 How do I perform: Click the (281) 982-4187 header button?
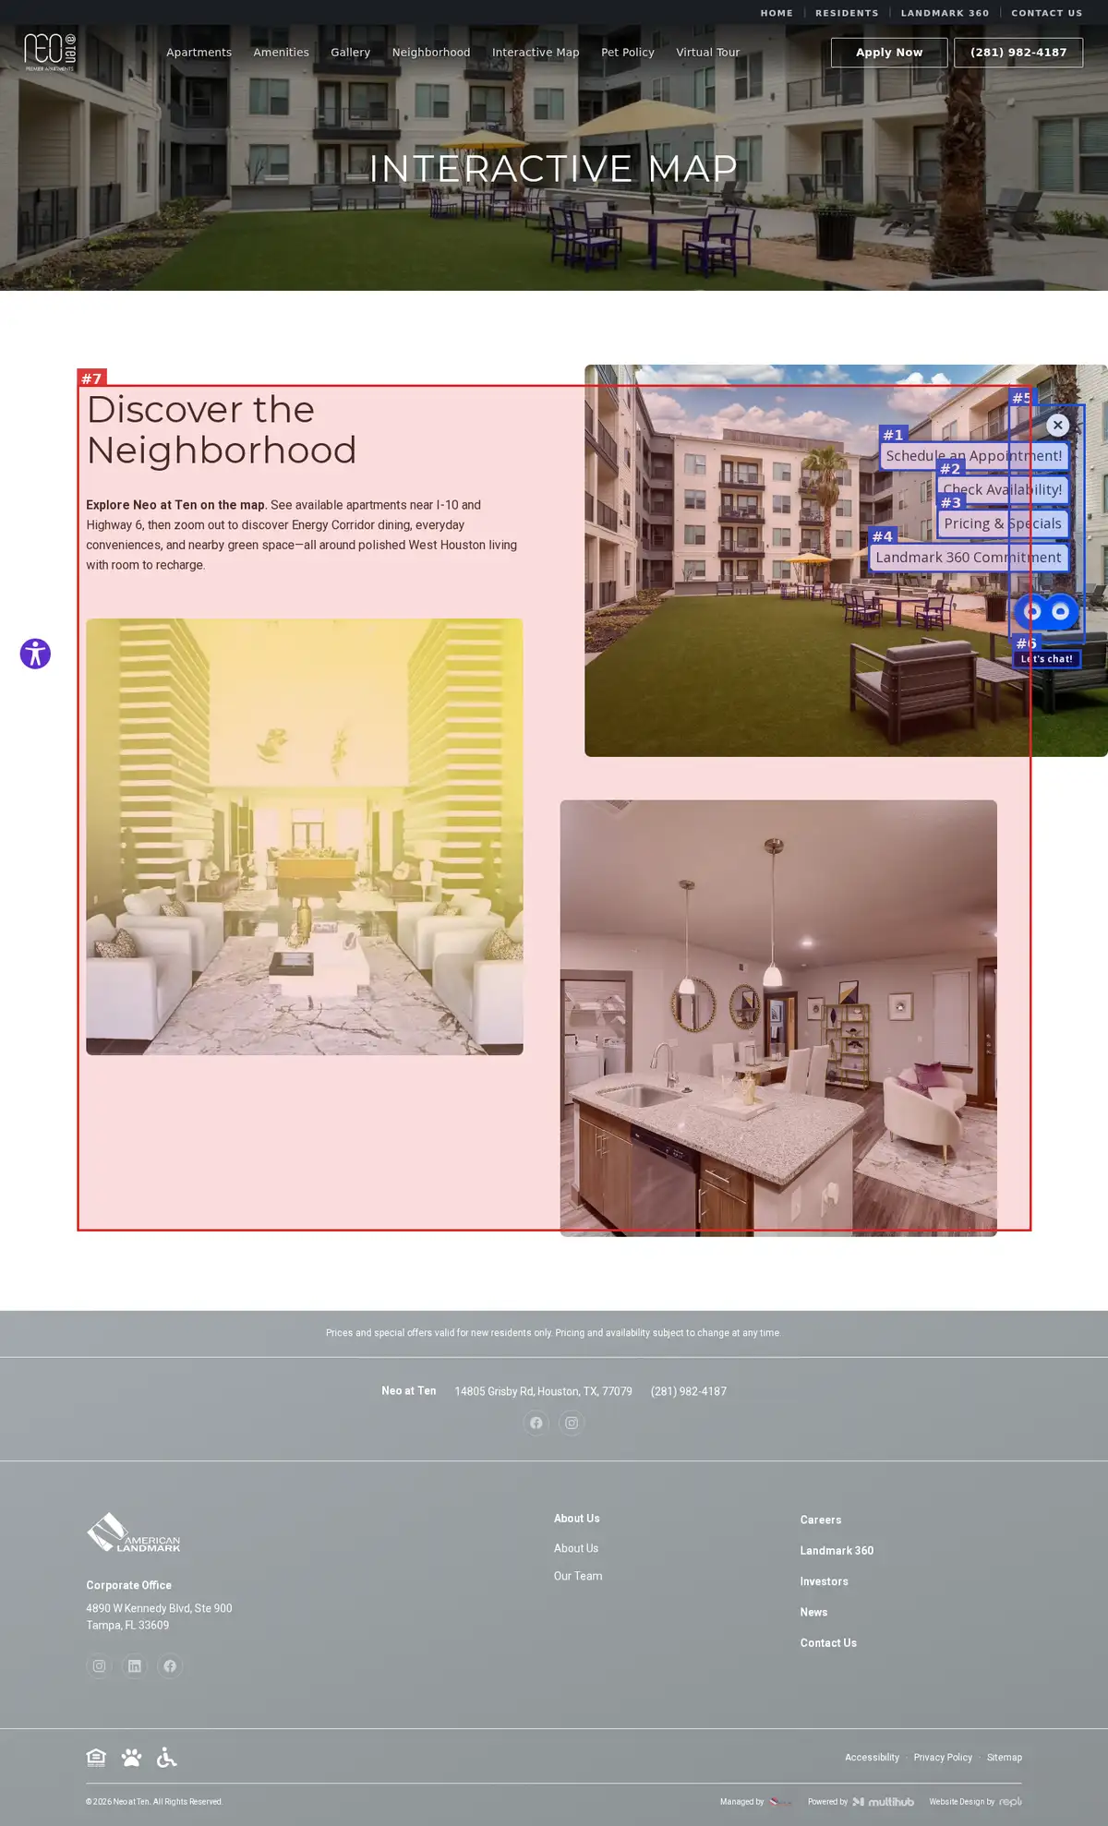click(x=1018, y=53)
